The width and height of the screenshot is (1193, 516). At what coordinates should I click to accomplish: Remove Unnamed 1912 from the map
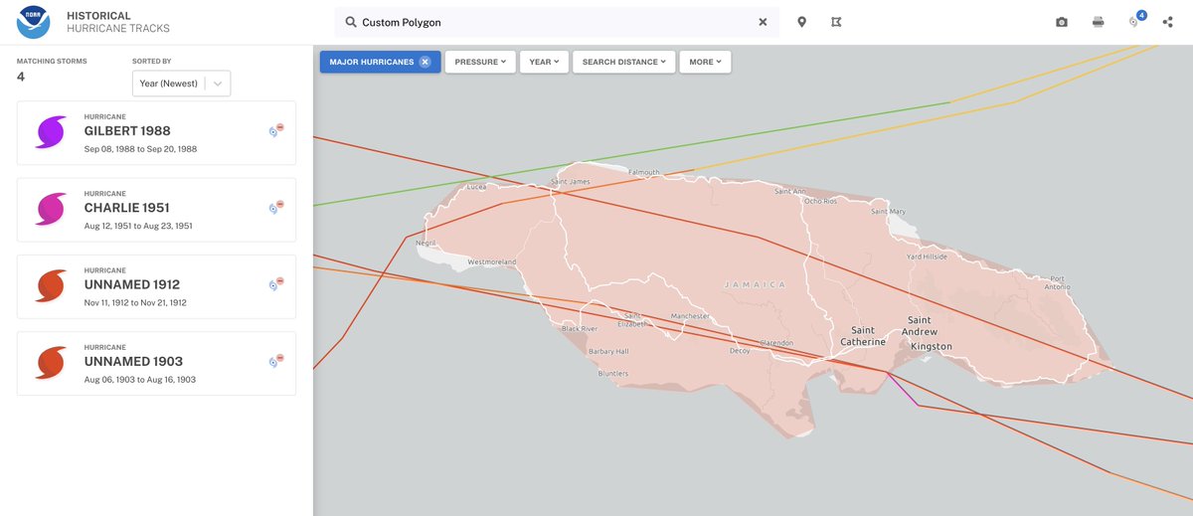276,284
